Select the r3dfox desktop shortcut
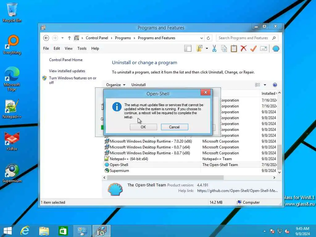This screenshot has height=237, width=316. coord(12,141)
